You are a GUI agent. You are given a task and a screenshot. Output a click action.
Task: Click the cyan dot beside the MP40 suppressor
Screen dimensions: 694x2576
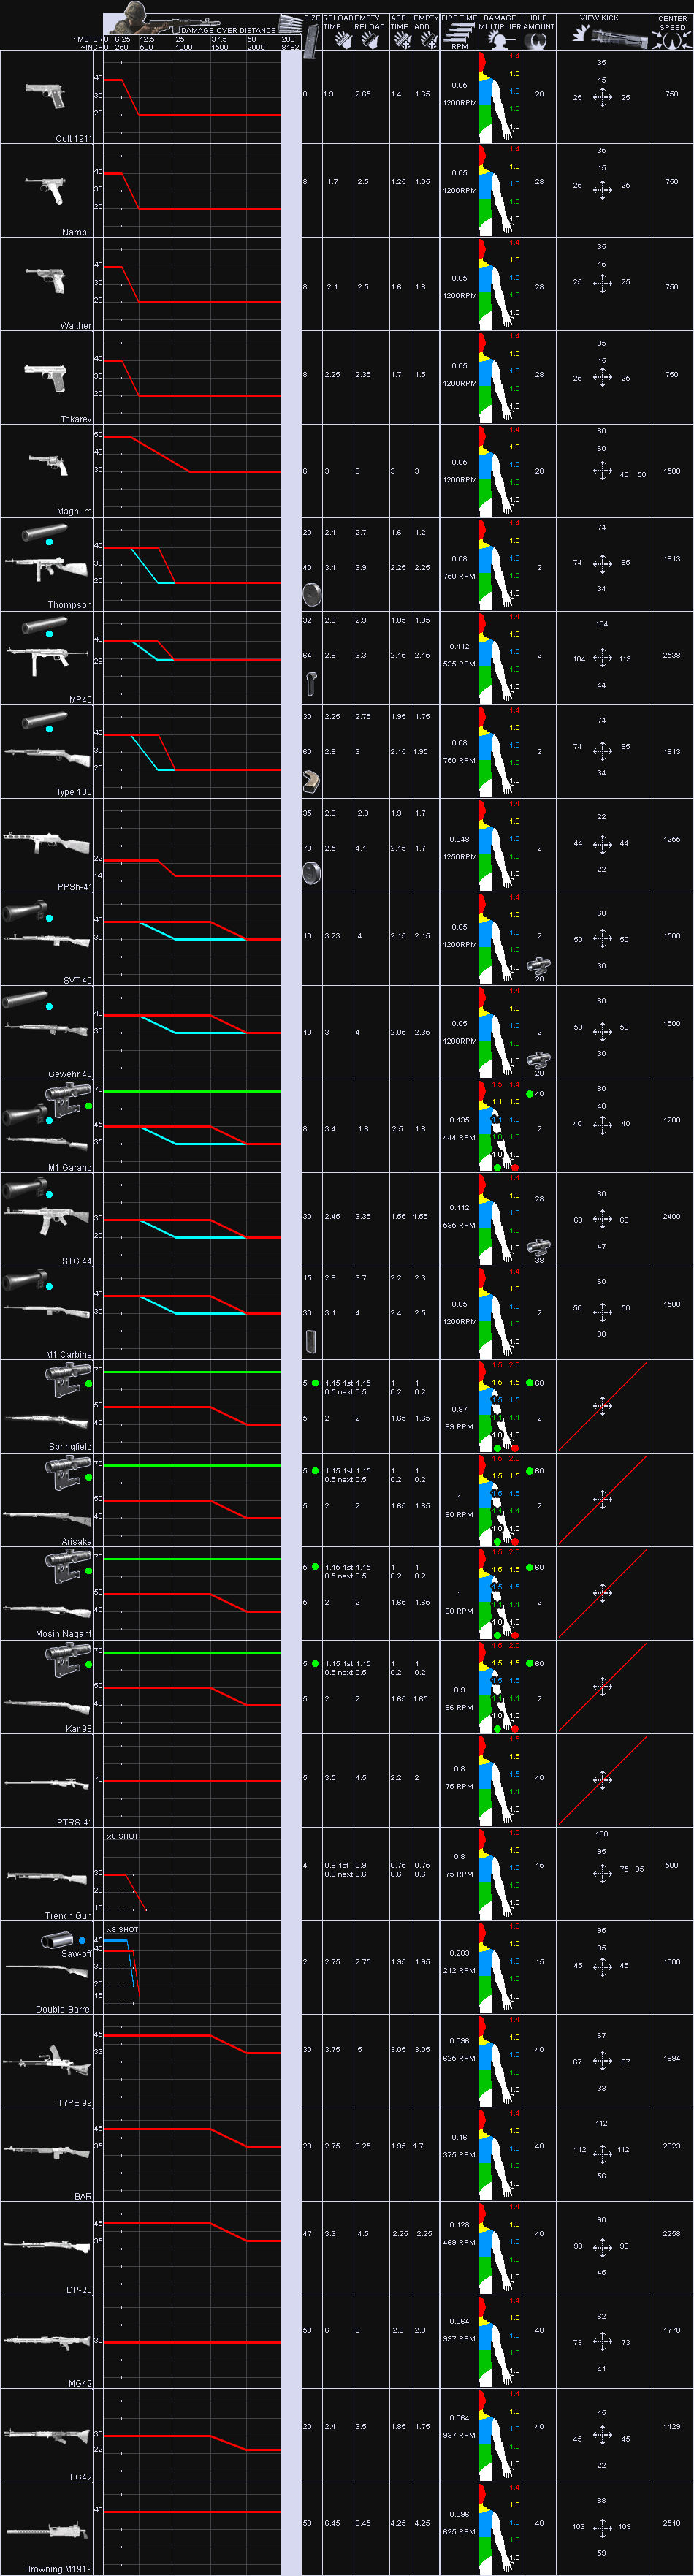[x=49, y=634]
